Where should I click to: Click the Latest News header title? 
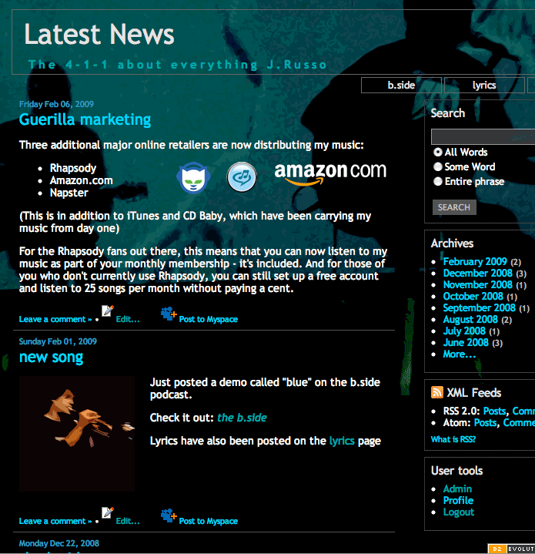coord(99,34)
